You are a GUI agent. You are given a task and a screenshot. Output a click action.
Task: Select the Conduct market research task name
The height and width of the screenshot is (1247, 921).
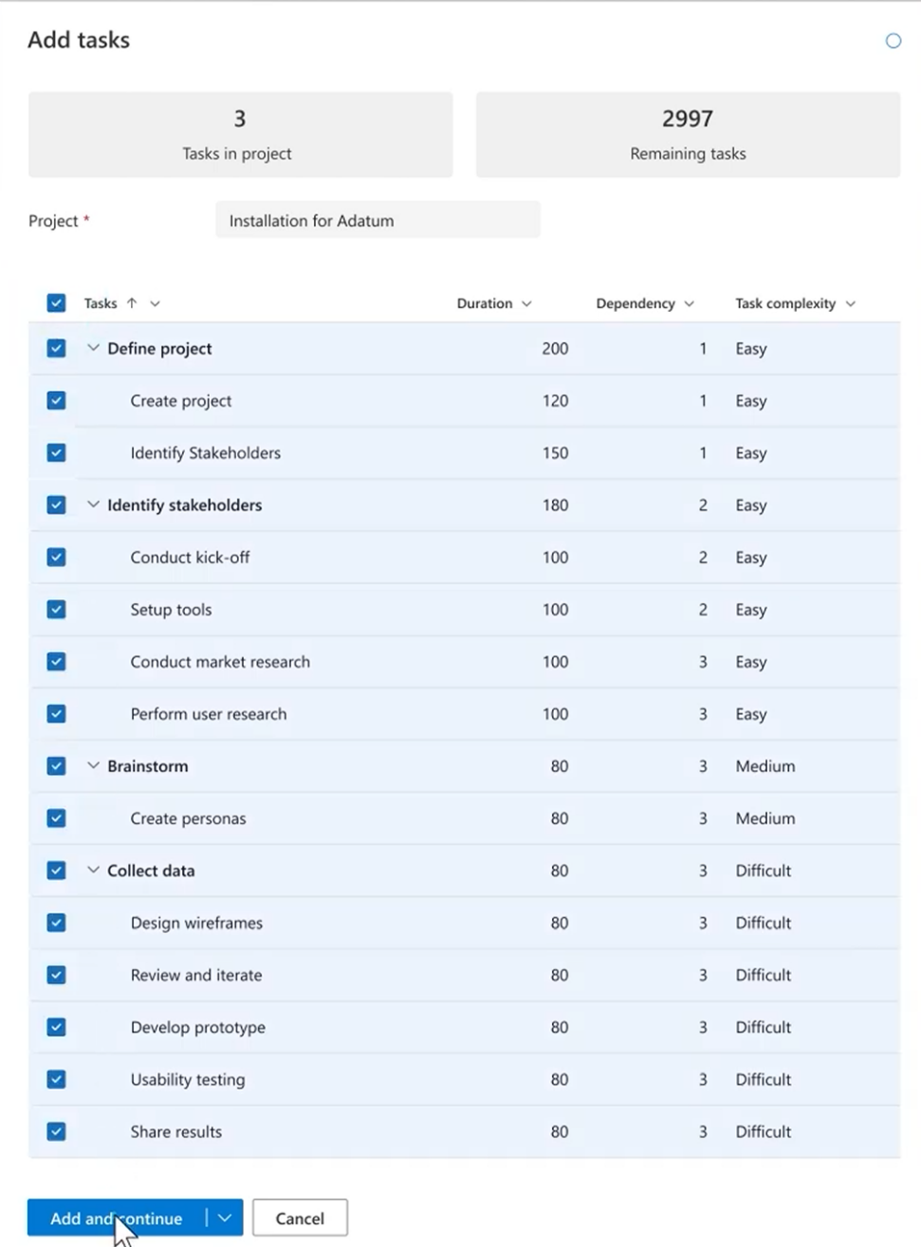pyautogui.click(x=220, y=662)
